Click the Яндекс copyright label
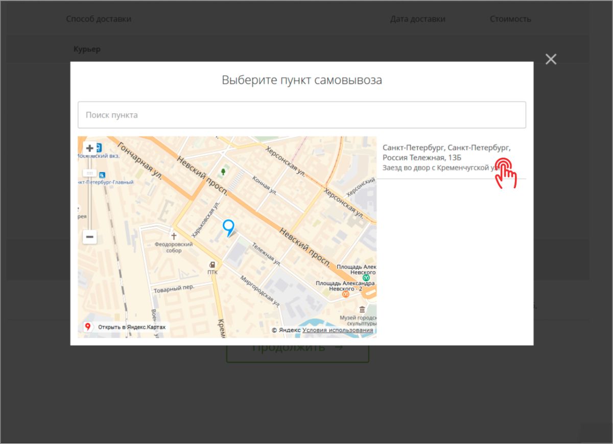This screenshot has height=444, width=613. coord(286,330)
